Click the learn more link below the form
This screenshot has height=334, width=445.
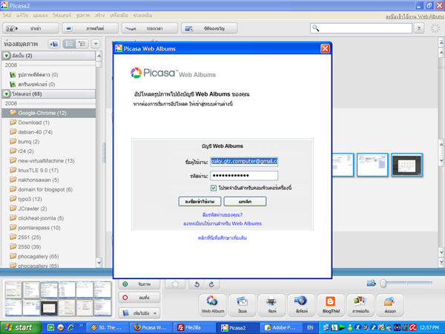(222, 238)
